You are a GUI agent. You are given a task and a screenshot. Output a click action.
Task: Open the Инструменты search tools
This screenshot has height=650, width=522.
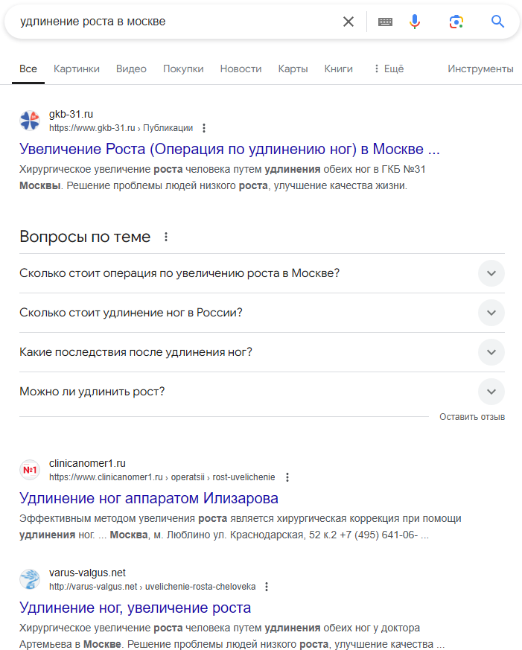click(x=480, y=68)
